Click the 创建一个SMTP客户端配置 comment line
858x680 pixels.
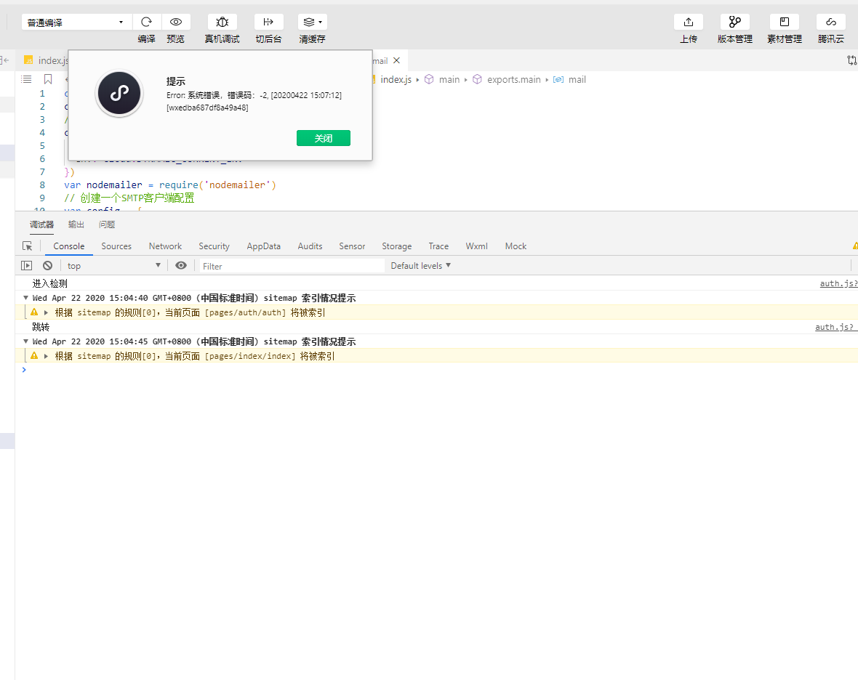[x=129, y=198]
